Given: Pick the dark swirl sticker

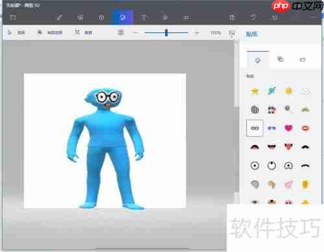Looking at the screenshot, I should pyautogui.click(x=255, y=109).
